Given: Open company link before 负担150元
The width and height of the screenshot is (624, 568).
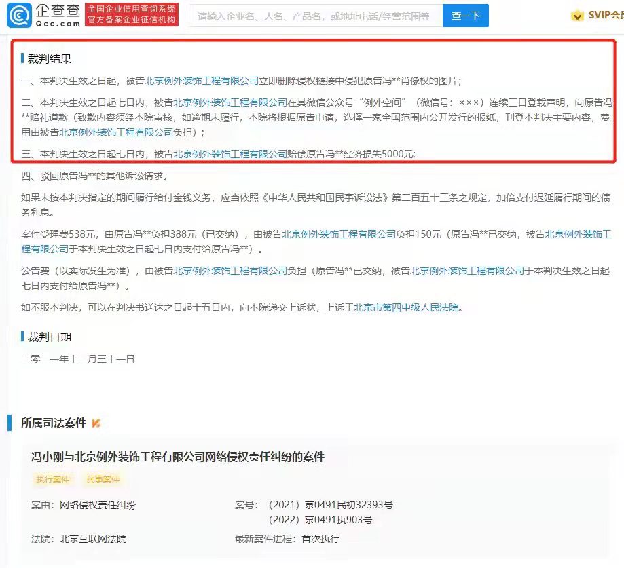Looking at the screenshot, I should (x=339, y=234).
